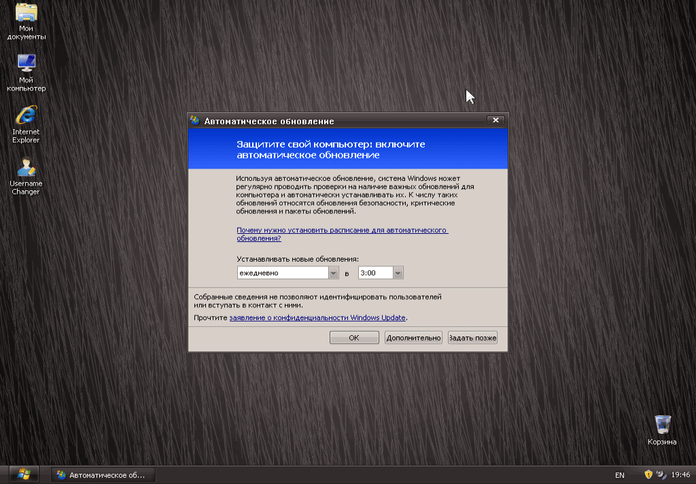Launch Internet Explorer from the desktop
This screenshot has height=484, width=696.
point(26,124)
